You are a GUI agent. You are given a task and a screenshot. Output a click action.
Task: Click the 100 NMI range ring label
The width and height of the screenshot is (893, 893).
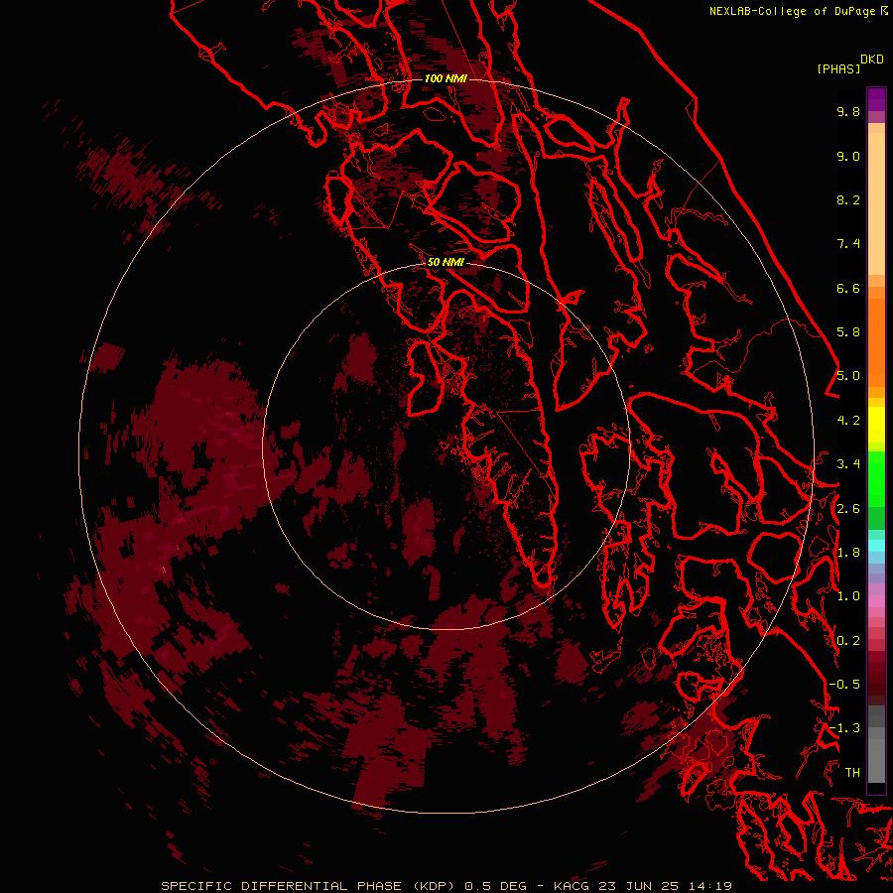point(446,78)
